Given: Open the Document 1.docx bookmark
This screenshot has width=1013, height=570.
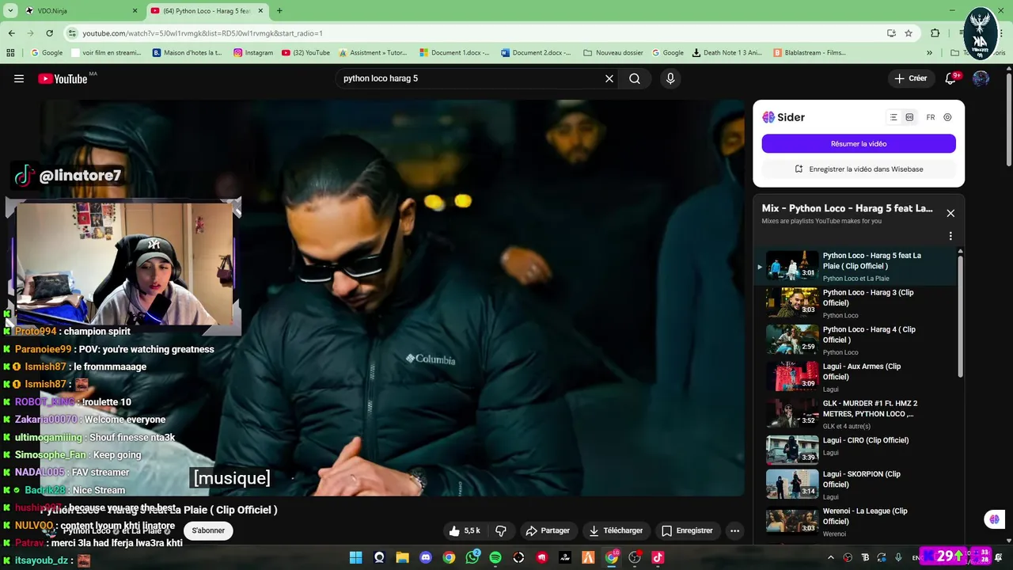Looking at the screenshot, I should click(x=455, y=53).
